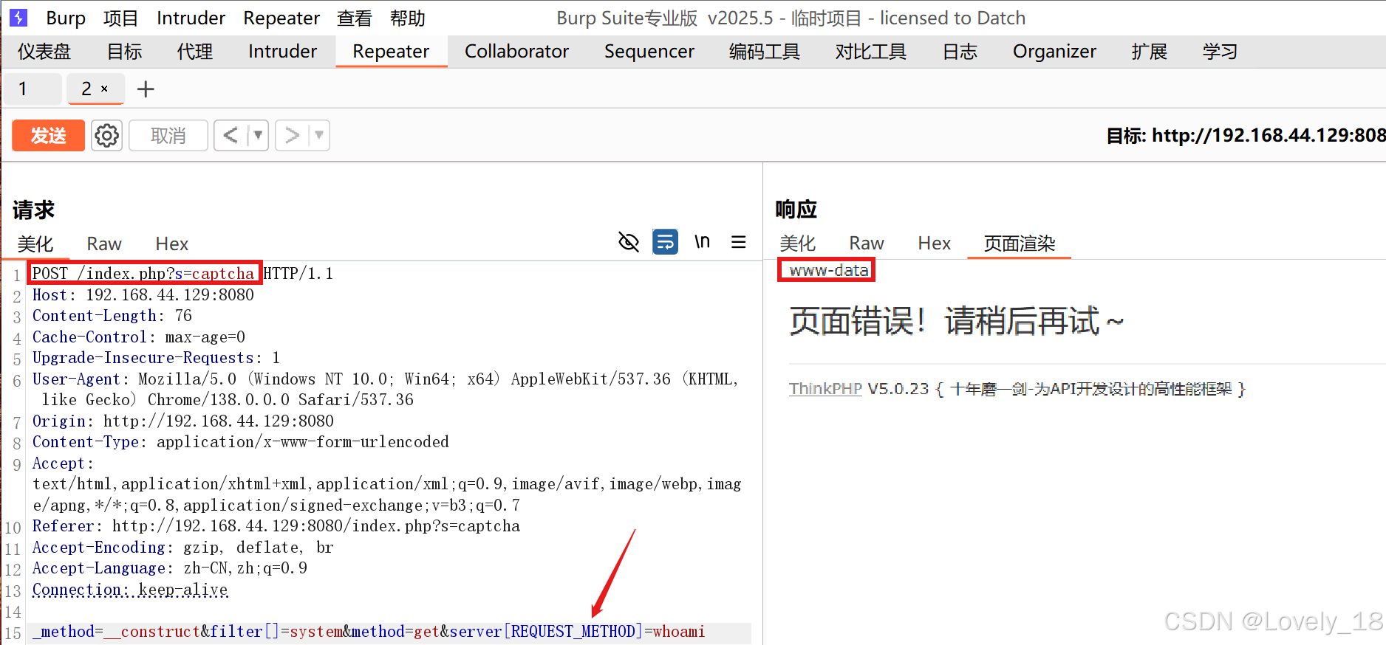This screenshot has height=645, width=1386.
Task: Select response 美化 pretty view tab
Action: tap(798, 243)
